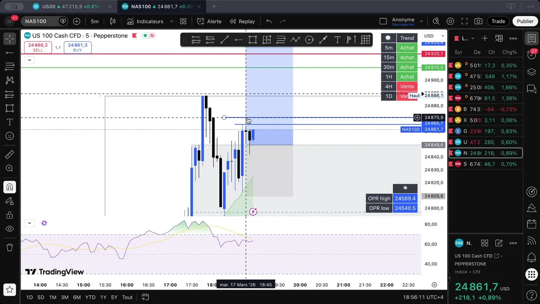The width and height of the screenshot is (540, 304).
Task: Select the crosshair cursor tool in left sidebar
Action: (x=10, y=38)
